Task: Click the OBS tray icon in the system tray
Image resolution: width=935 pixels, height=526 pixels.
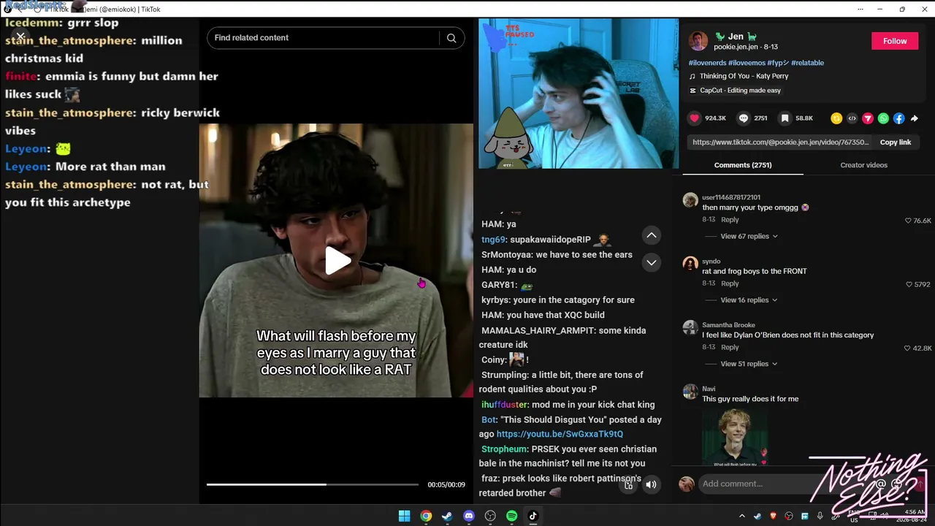Action: [x=789, y=516]
